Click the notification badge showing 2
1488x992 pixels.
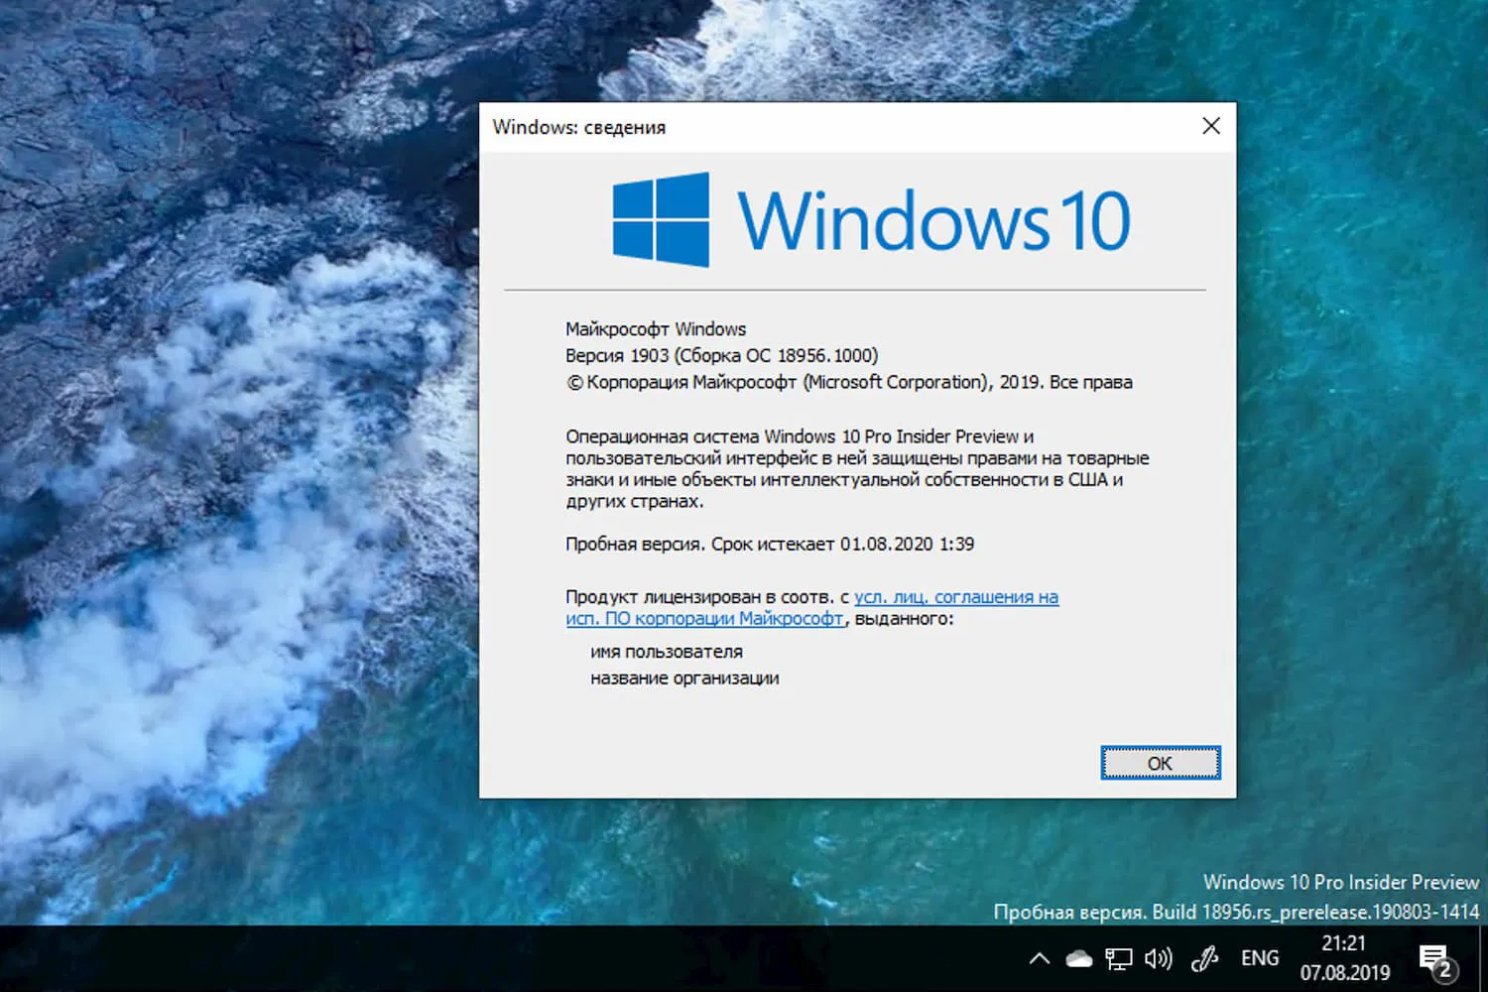tap(1446, 969)
